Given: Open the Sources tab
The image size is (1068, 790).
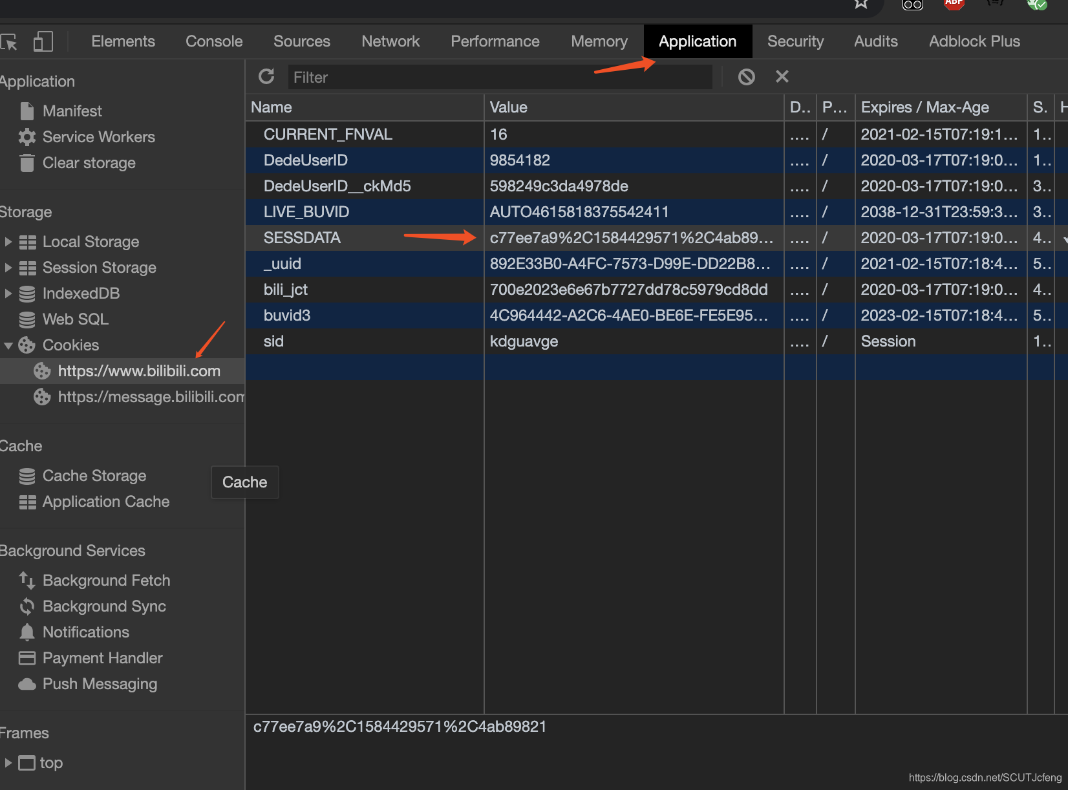Looking at the screenshot, I should pos(302,41).
